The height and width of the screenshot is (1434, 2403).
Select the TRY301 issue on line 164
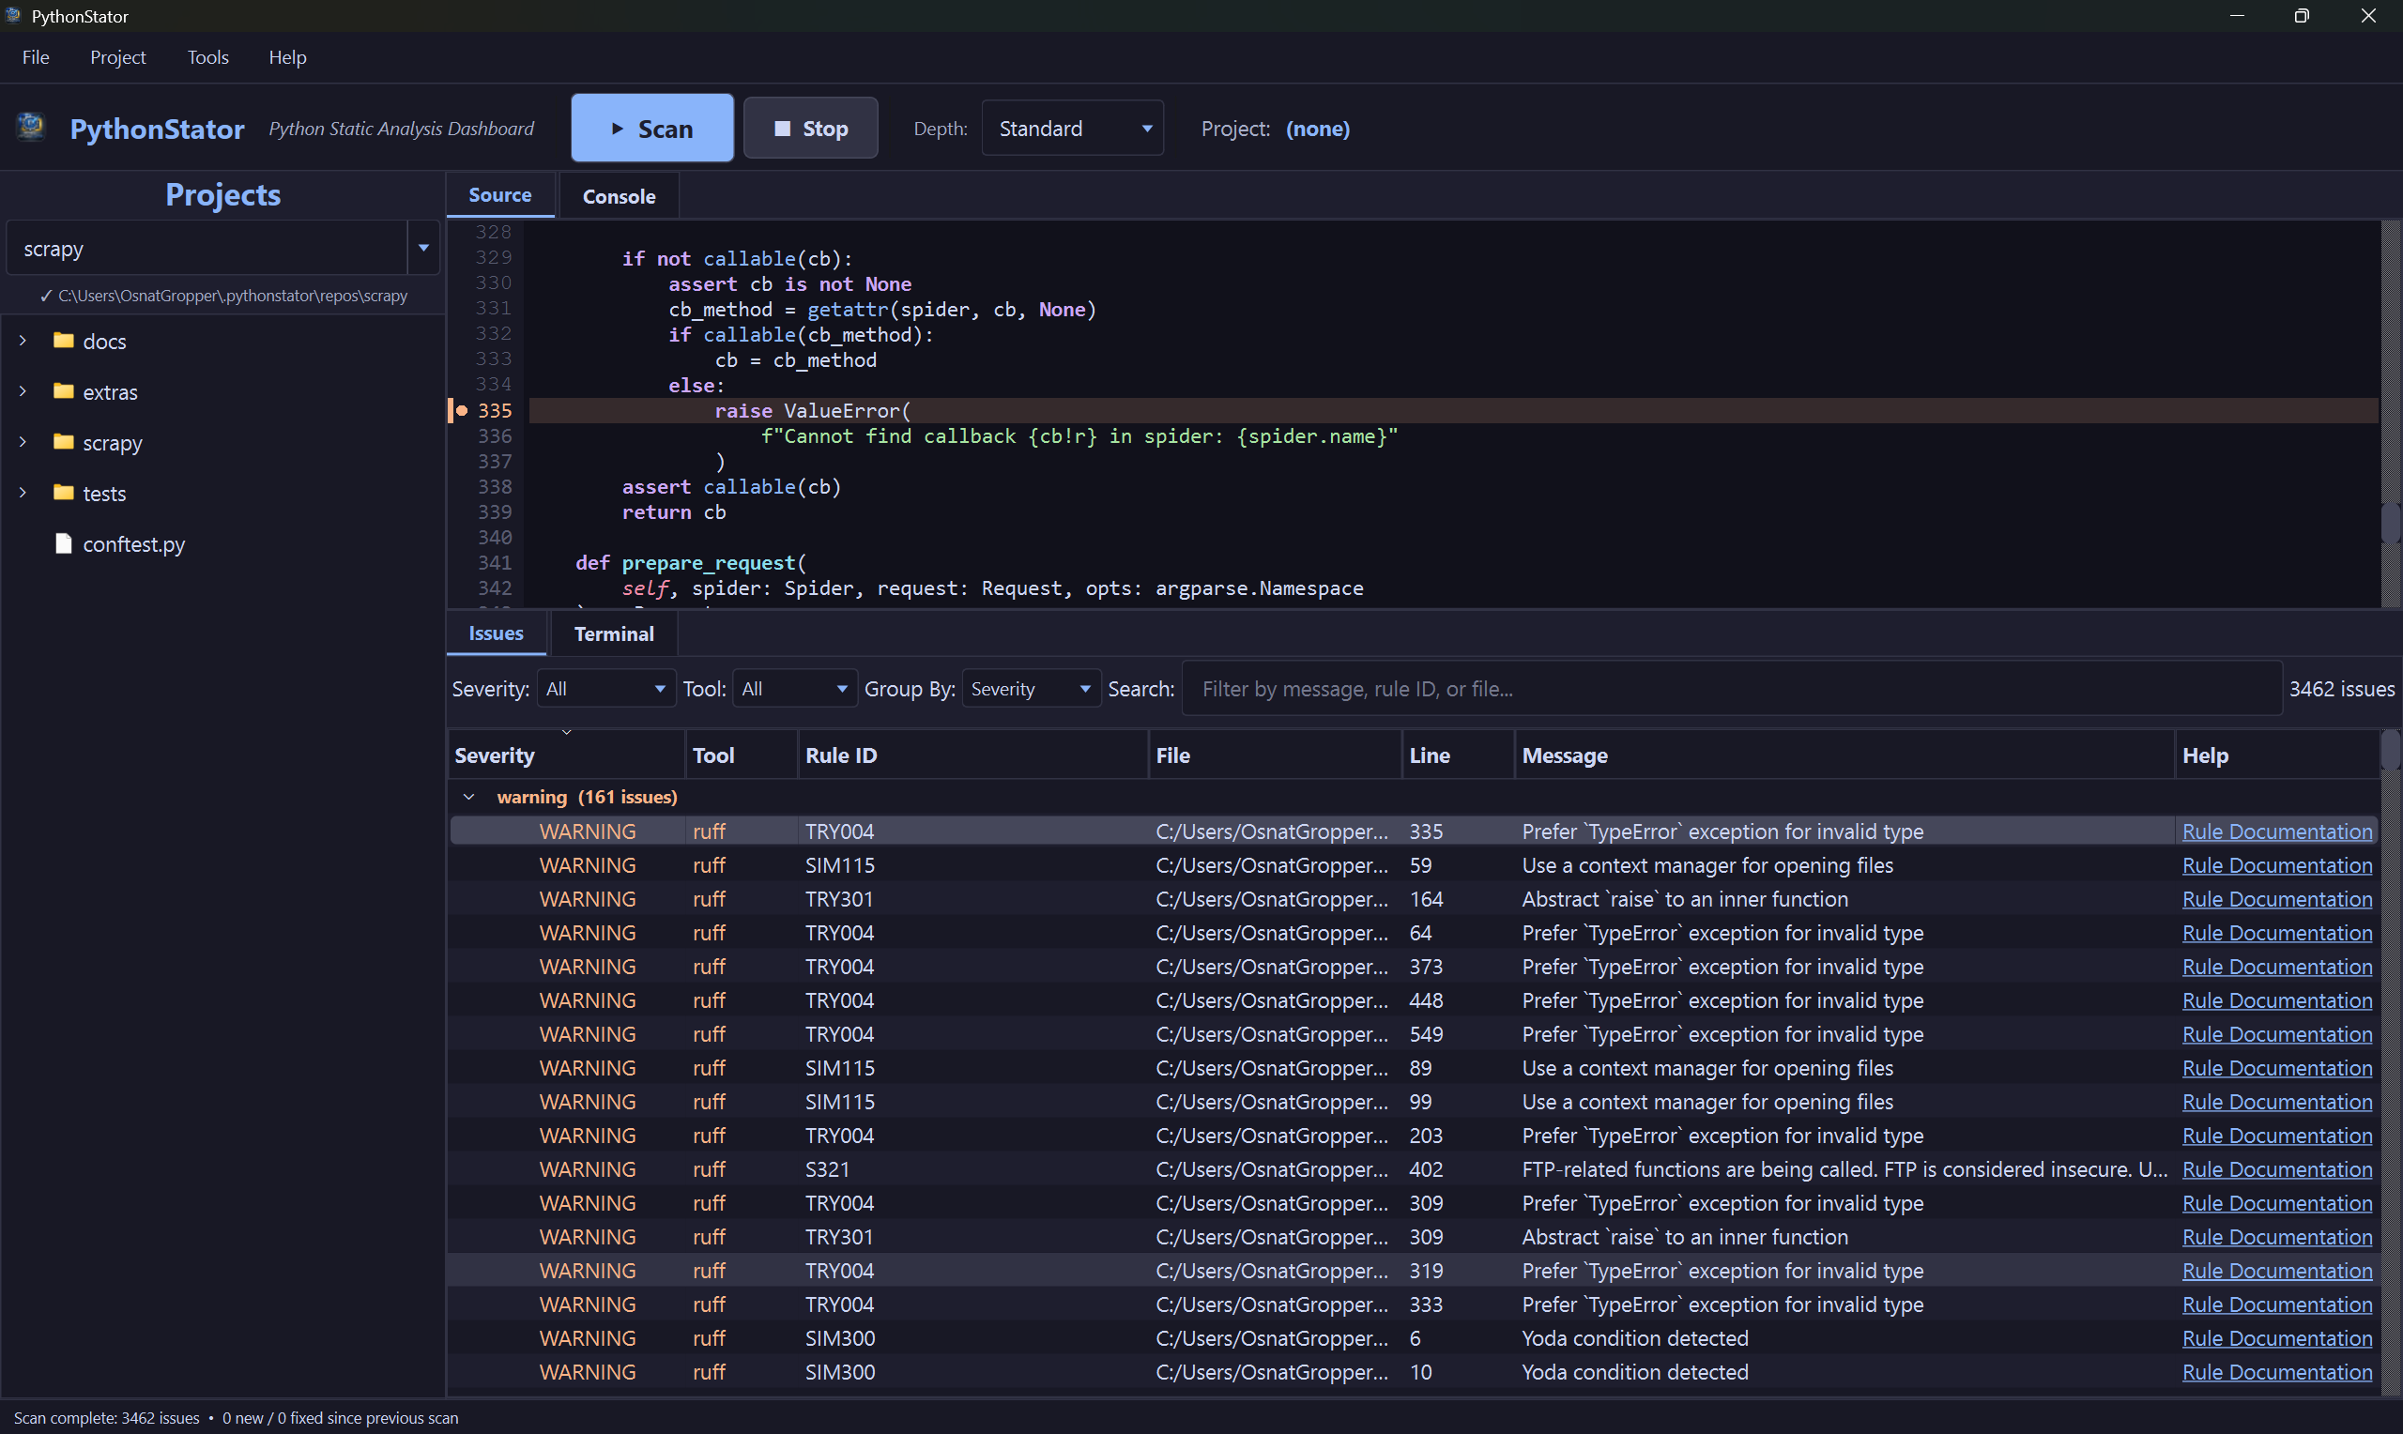click(1413, 899)
